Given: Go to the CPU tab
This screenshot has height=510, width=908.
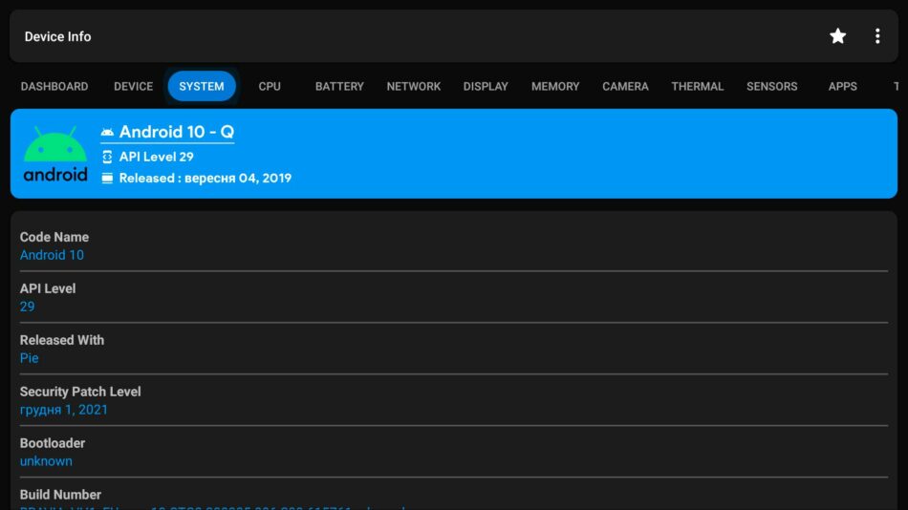Looking at the screenshot, I should 270,86.
